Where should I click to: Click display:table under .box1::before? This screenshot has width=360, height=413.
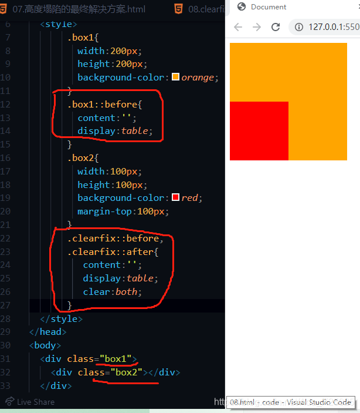click(115, 131)
